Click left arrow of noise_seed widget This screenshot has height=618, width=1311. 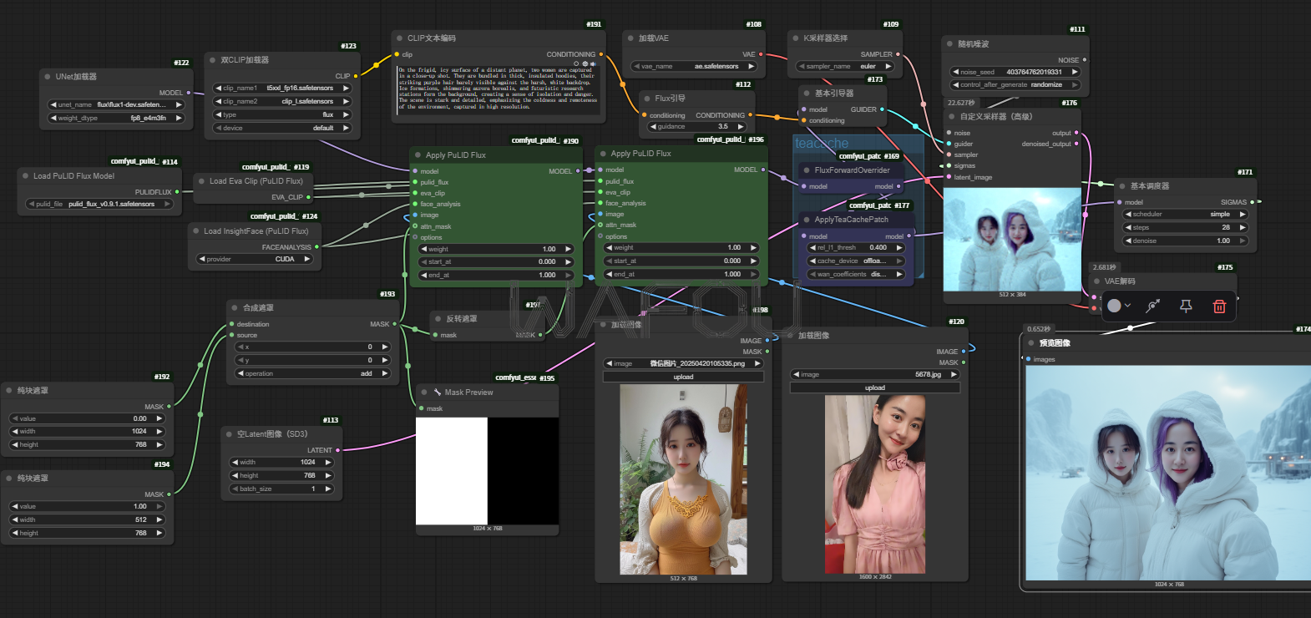pos(956,72)
